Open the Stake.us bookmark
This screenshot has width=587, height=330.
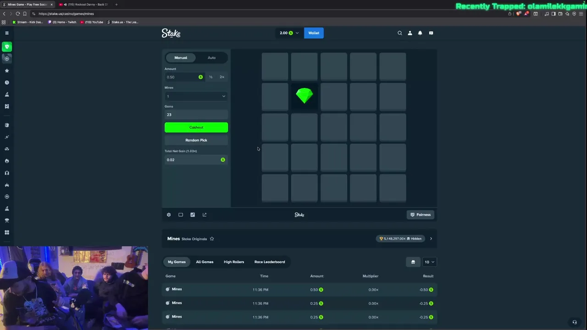click(x=123, y=22)
